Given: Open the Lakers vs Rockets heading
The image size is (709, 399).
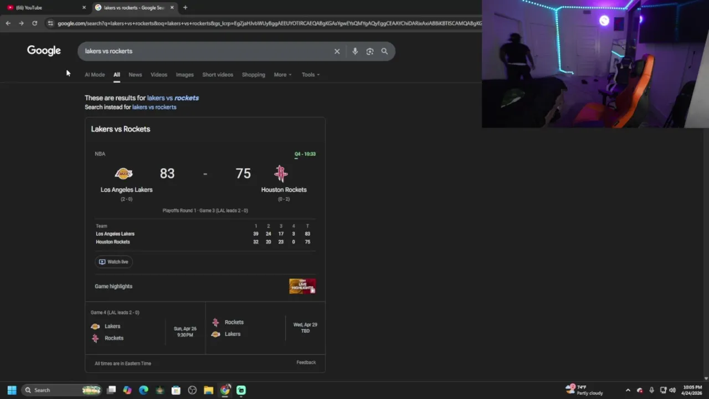Looking at the screenshot, I should coord(120,129).
